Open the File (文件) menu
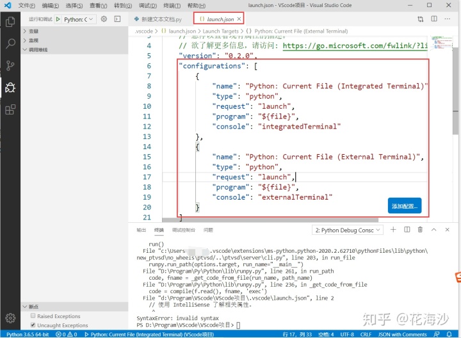Image resolution: width=461 pixels, height=338 pixels. point(26,5)
